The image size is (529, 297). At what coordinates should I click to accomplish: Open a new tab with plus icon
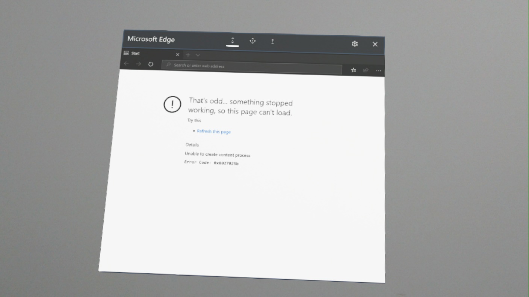point(188,55)
